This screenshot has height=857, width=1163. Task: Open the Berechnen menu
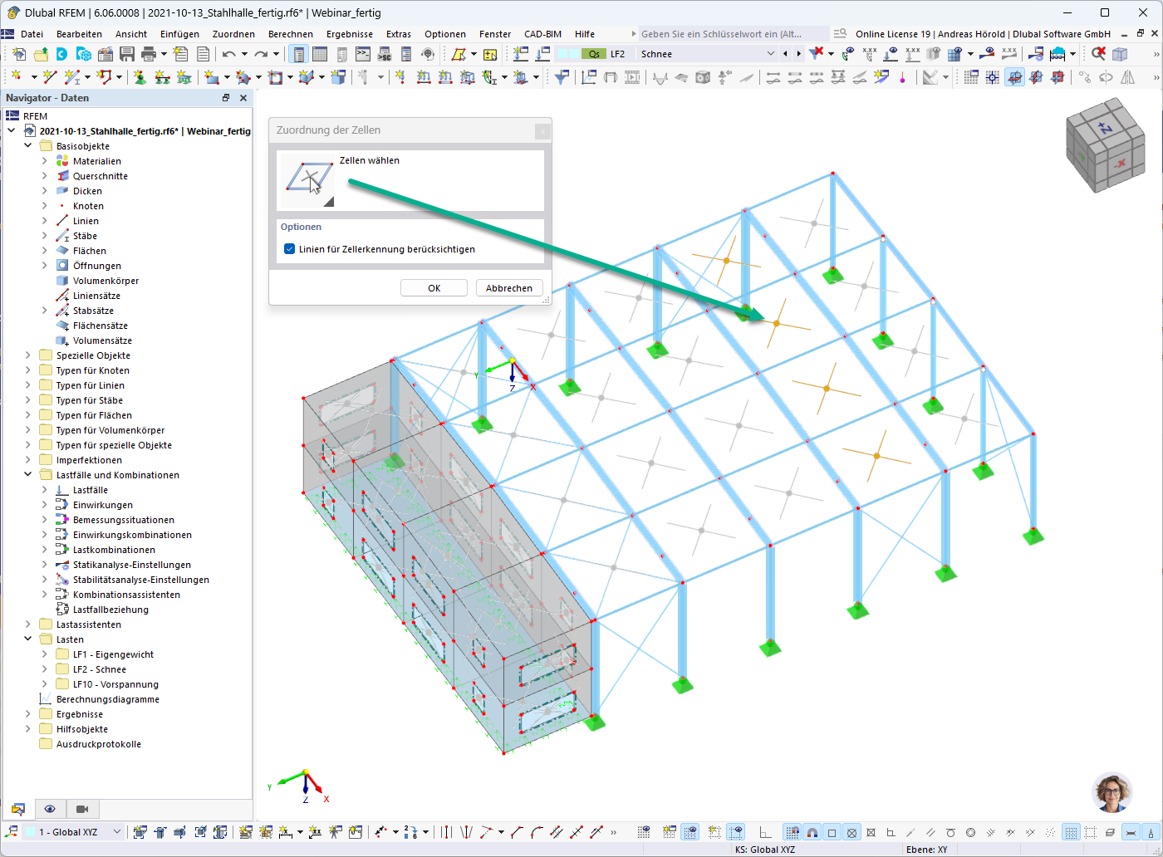pyautogui.click(x=291, y=34)
